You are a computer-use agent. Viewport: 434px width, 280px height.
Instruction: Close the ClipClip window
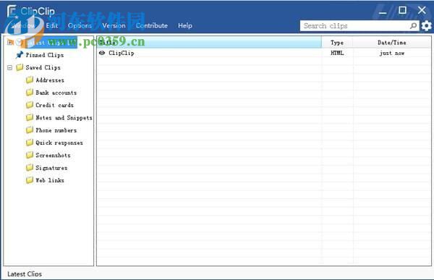[422, 10]
